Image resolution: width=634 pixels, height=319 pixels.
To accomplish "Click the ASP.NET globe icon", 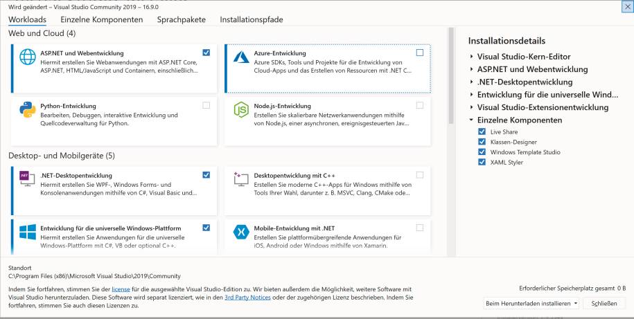I will (x=28, y=57).
